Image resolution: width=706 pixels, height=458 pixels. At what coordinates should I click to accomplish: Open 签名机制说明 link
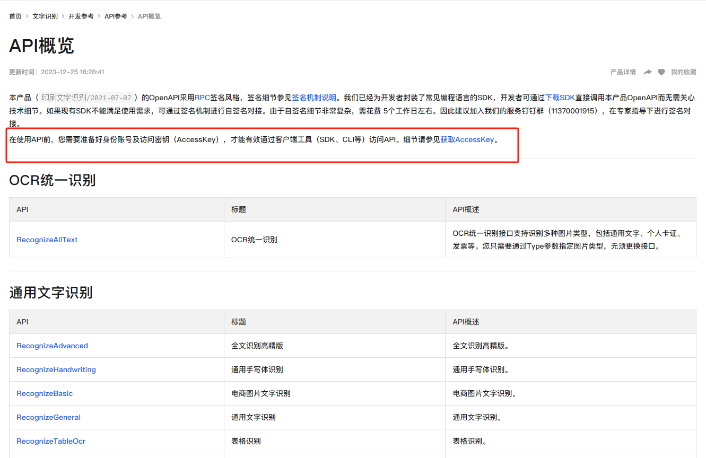[314, 98]
